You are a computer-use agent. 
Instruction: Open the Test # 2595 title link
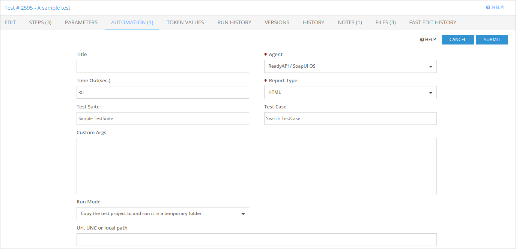(38, 8)
